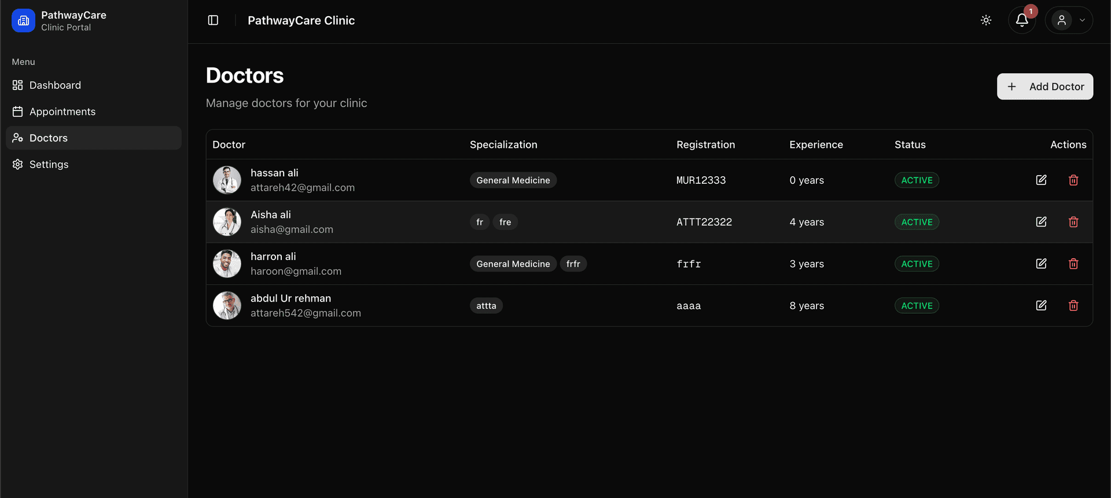Click the Status column header

point(910,144)
